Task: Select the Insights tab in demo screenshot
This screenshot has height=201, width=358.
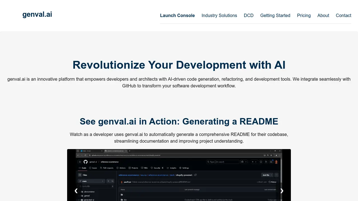Action: pos(171,168)
